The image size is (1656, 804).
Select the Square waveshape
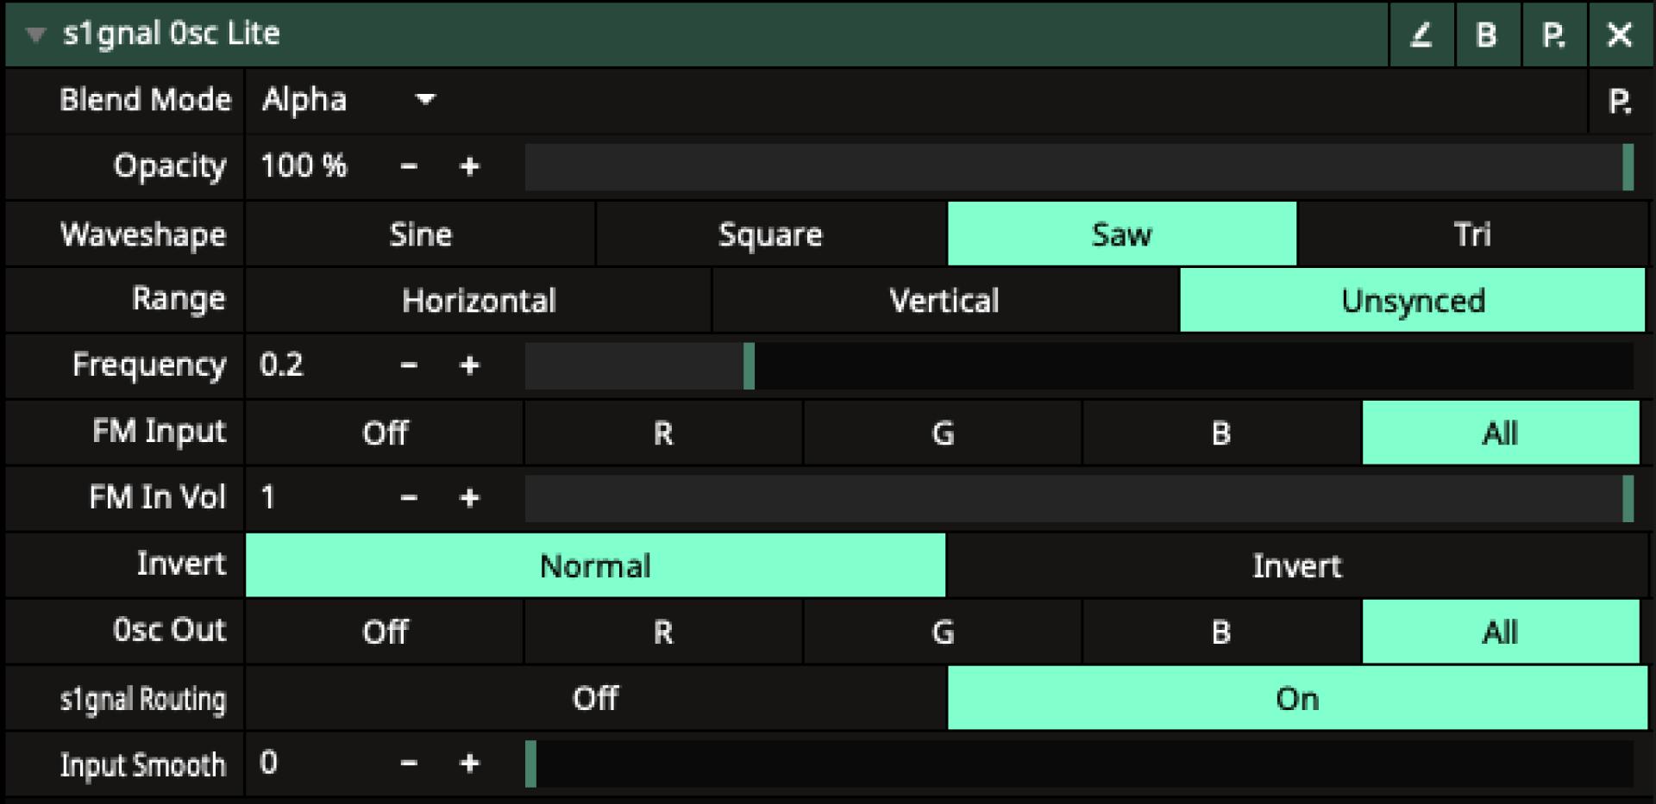770,234
